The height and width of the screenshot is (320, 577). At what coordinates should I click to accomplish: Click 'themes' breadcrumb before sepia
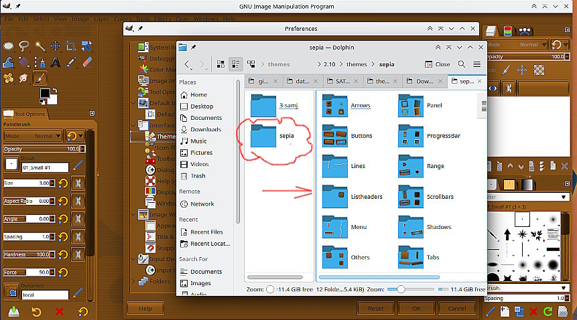pyautogui.click(x=357, y=64)
